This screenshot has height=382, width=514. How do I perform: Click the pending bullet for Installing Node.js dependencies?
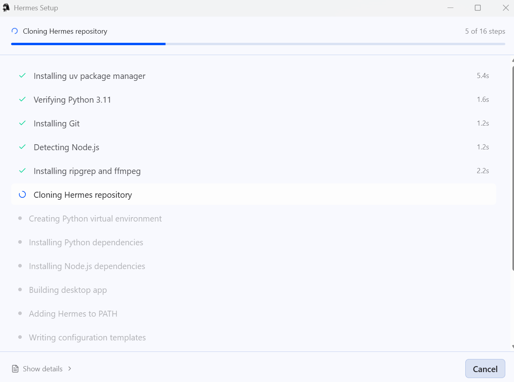20,265
